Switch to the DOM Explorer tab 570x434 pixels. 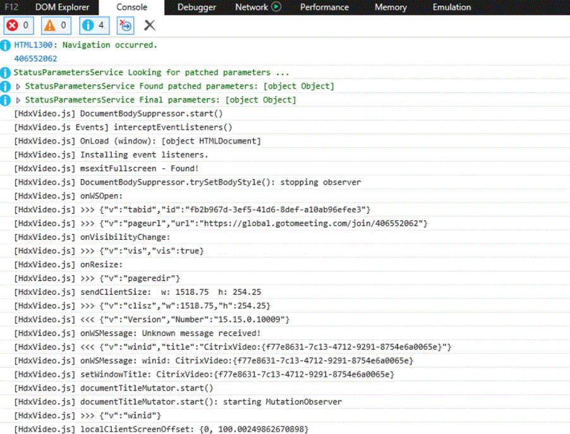click(x=62, y=8)
